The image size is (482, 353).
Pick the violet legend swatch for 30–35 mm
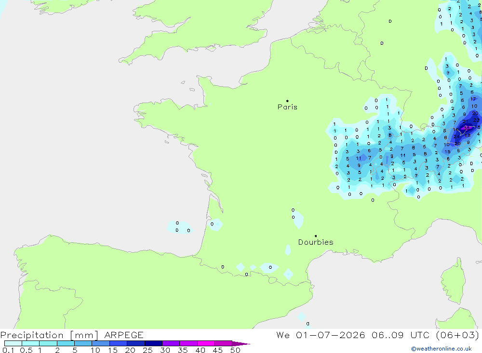[171, 343]
